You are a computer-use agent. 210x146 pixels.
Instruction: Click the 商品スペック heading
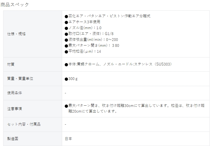(x=15, y=5)
